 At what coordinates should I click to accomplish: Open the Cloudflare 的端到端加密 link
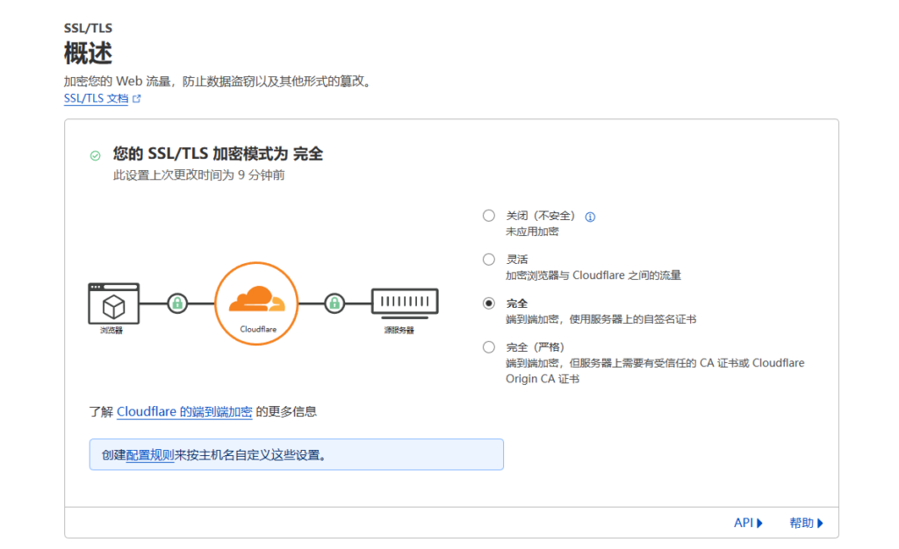pos(184,411)
